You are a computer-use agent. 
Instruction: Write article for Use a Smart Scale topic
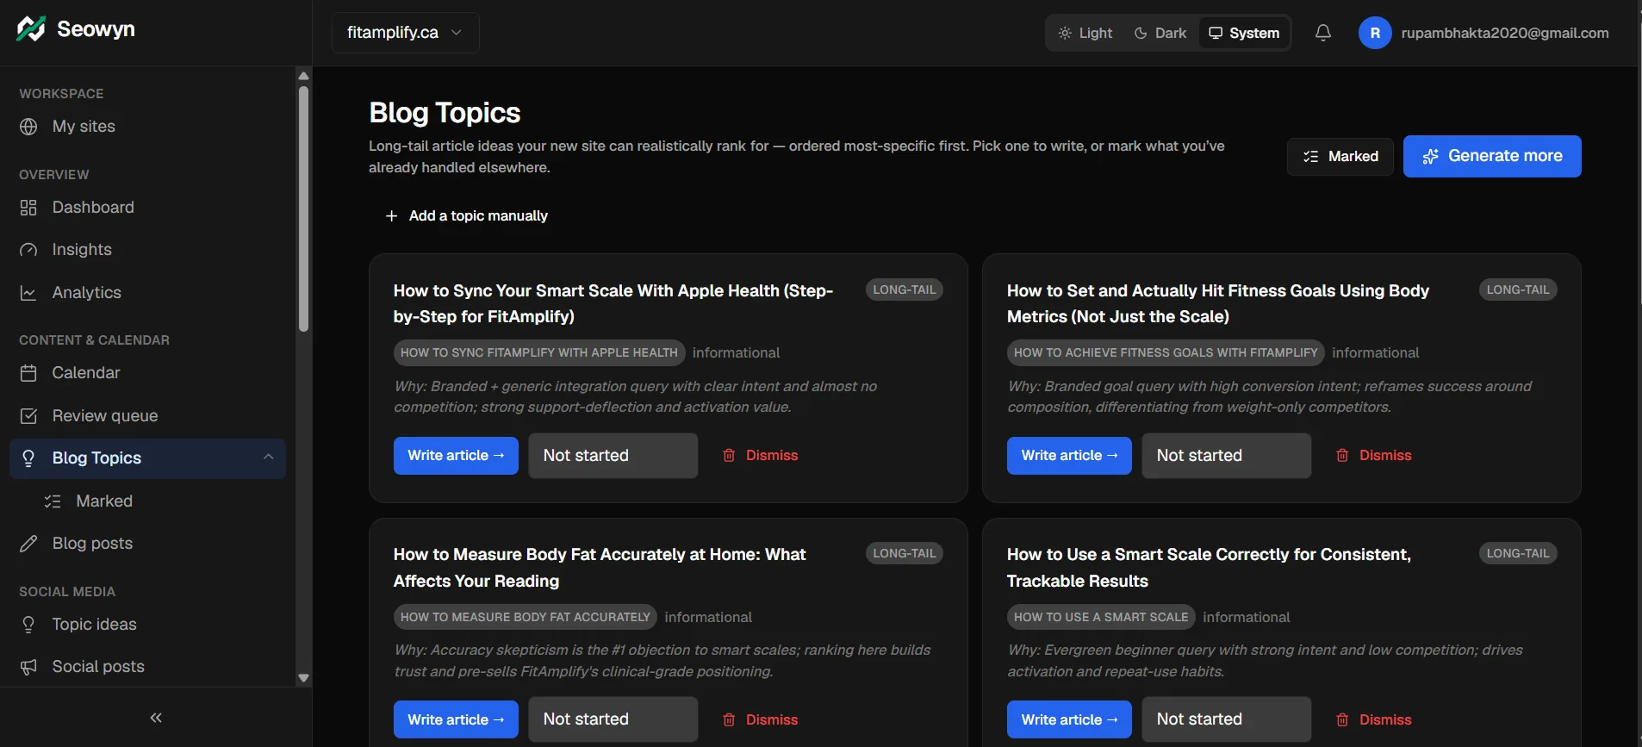(x=1069, y=719)
